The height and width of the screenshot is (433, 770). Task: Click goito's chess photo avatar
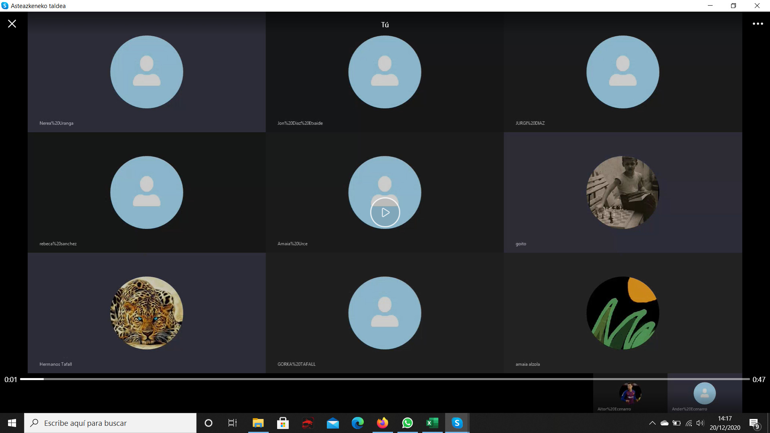622,192
